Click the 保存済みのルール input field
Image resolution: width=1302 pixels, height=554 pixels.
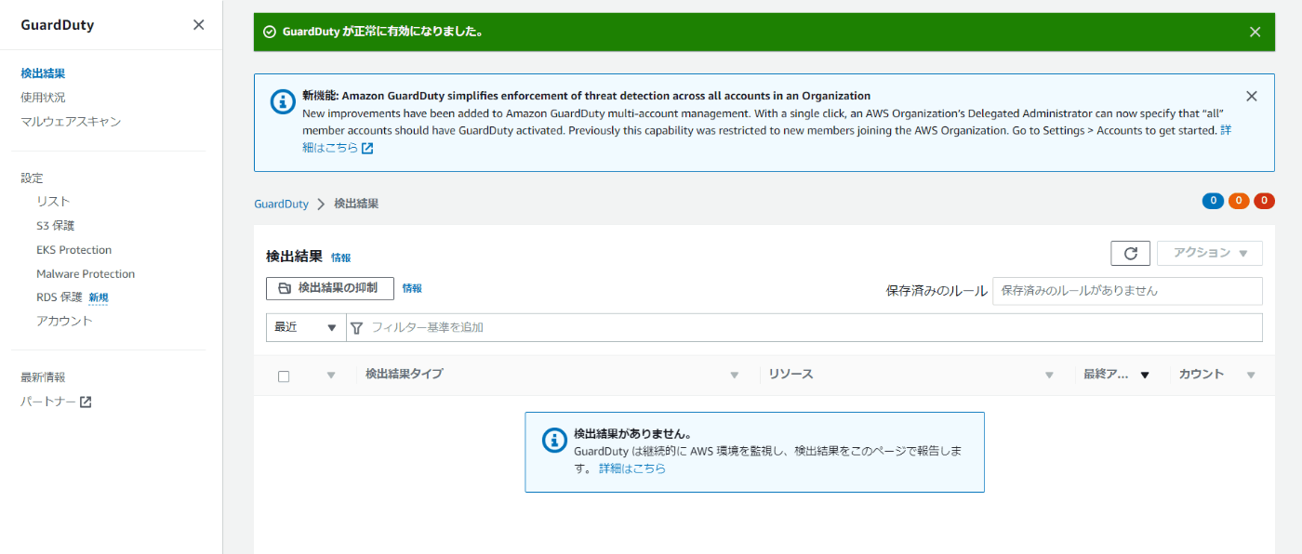click(x=1127, y=291)
